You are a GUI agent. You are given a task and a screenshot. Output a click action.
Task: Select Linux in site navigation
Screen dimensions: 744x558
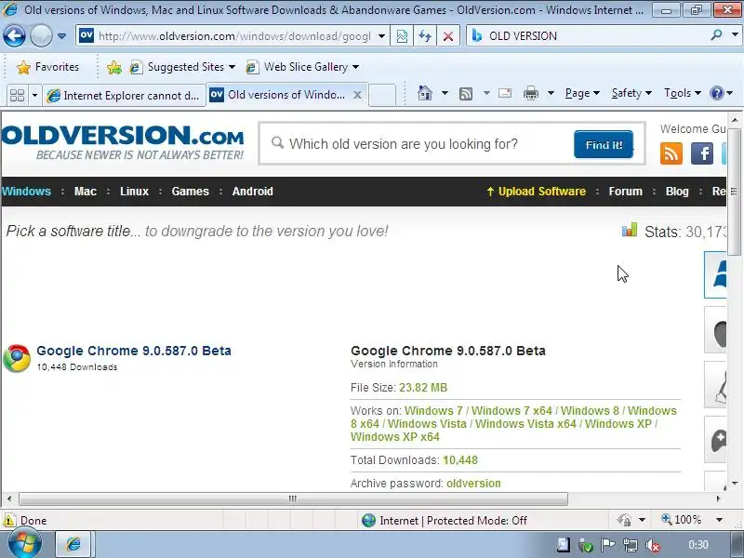click(x=134, y=192)
